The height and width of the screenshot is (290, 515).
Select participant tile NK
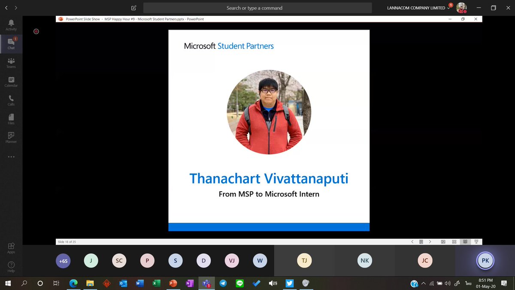[x=364, y=260]
